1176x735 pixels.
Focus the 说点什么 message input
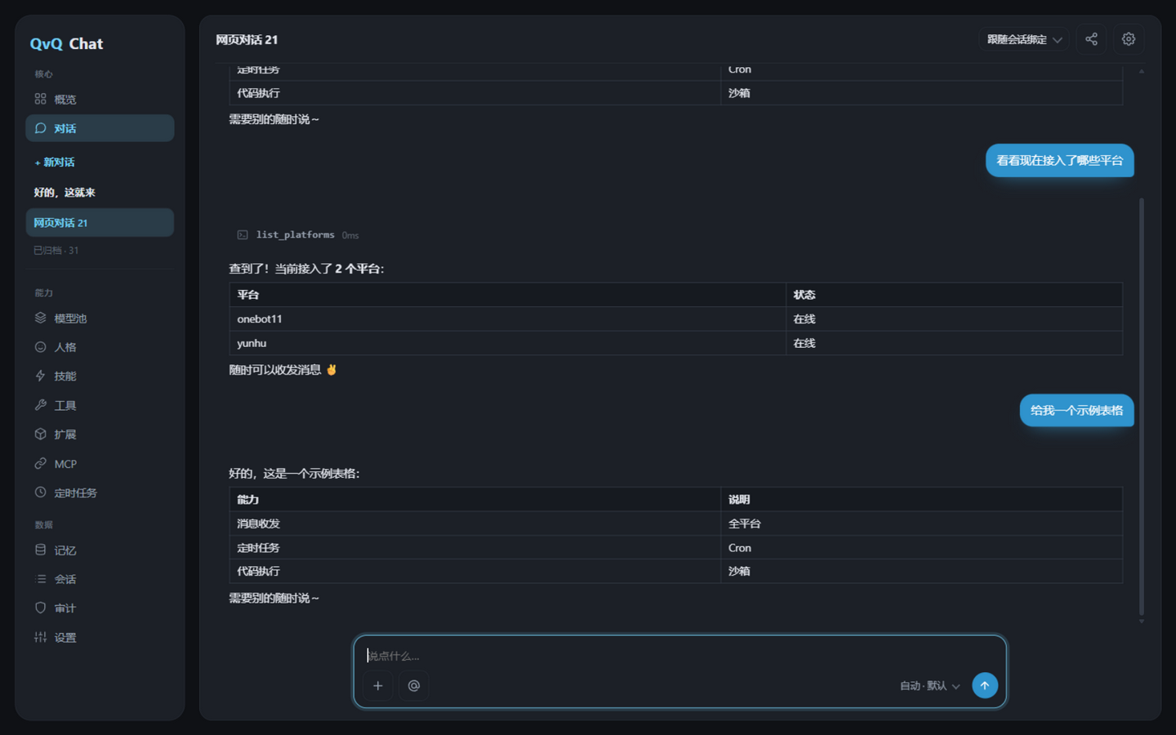(679, 656)
